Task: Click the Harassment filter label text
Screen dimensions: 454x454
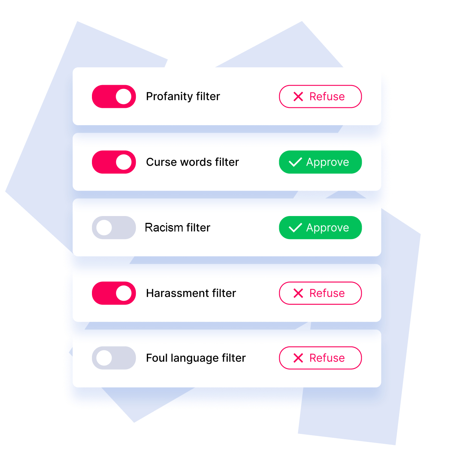Action: pos(191,293)
